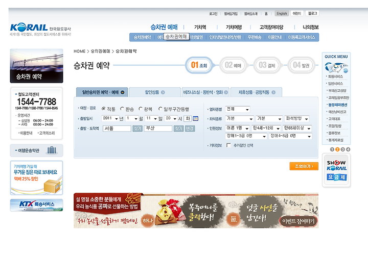Viewport: 368px width, 255px height.
Task: Open the 고객참여마당 main menu
Action: [271, 27]
